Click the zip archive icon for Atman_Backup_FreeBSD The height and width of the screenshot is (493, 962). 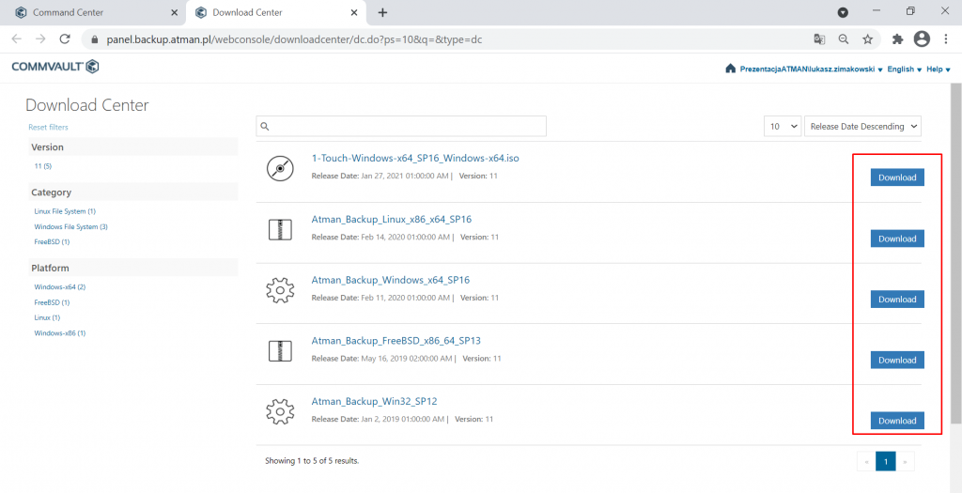pyautogui.click(x=280, y=351)
